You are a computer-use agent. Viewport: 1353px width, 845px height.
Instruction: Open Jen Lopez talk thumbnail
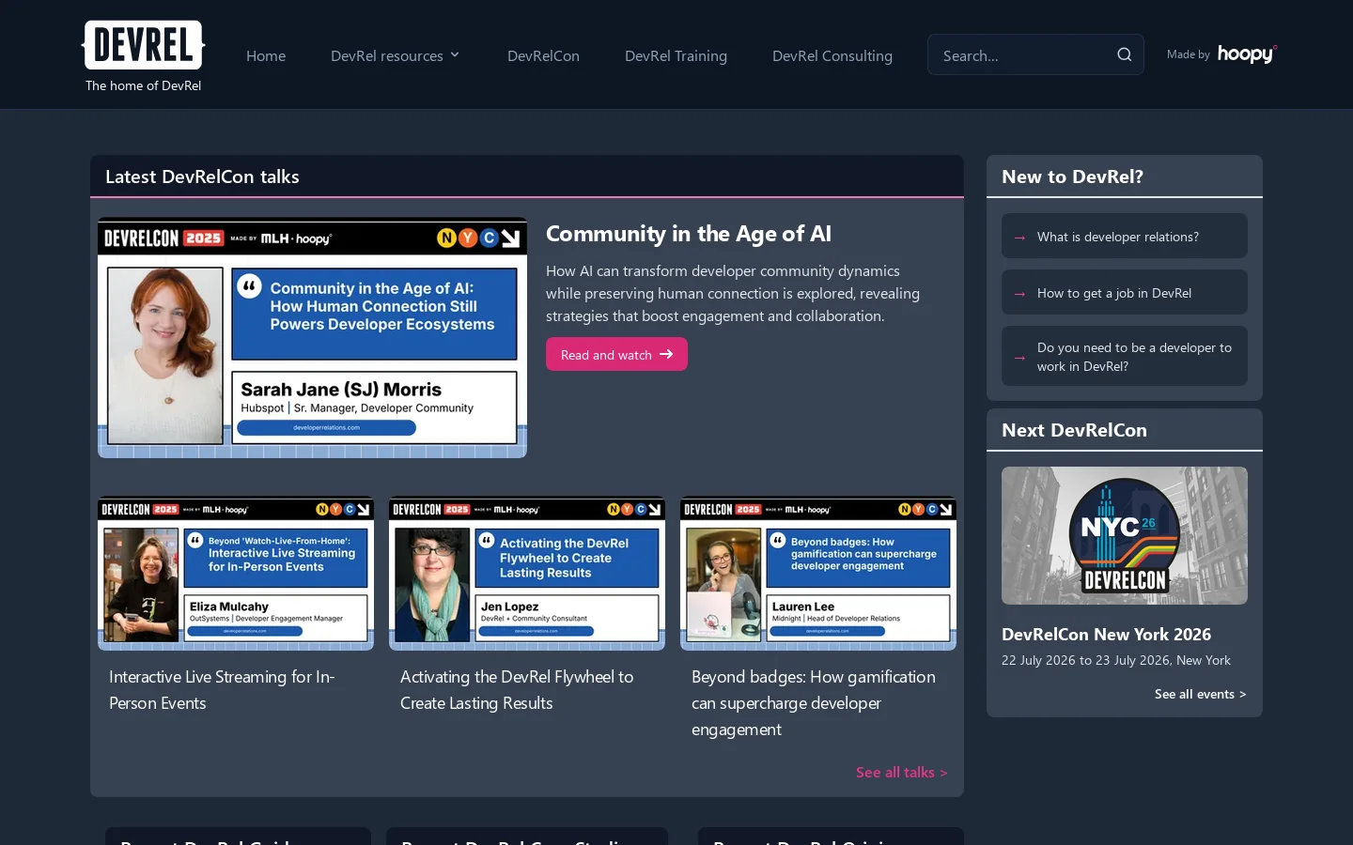[x=527, y=574]
